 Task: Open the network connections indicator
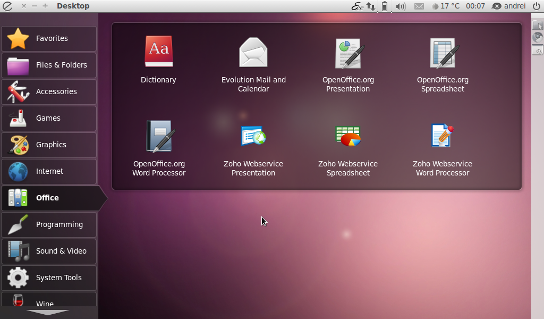coord(371,6)
